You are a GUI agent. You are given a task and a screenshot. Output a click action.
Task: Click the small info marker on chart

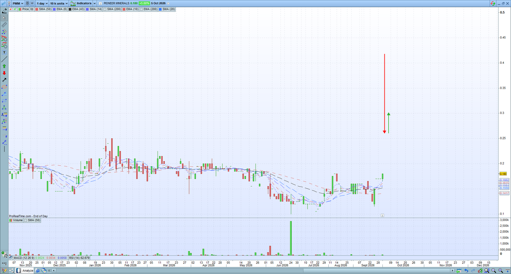tap(382, 215)
